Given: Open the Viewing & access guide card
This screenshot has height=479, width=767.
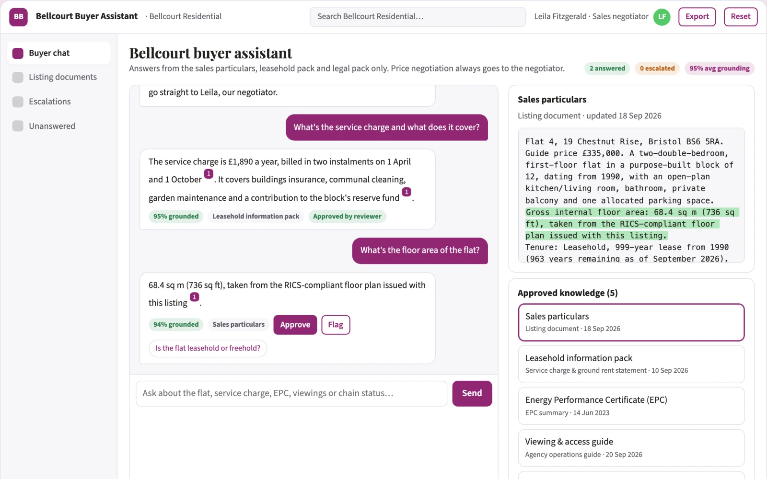Looking at the screenshot, I should [x=631, y=448].
